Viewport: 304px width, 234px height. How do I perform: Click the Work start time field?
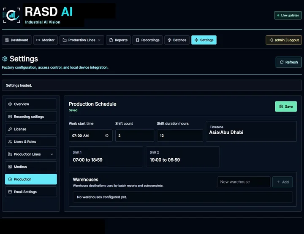click(x=90, y=136)
